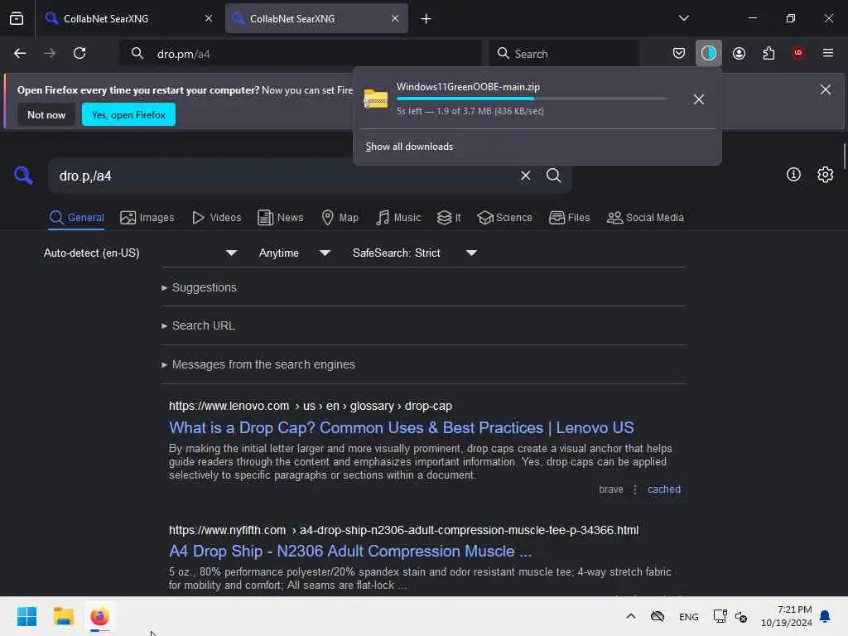The width and height of the screenshot is (848, 636).
Task: Click the forward navigation arrow
Action: coord(49,53)
